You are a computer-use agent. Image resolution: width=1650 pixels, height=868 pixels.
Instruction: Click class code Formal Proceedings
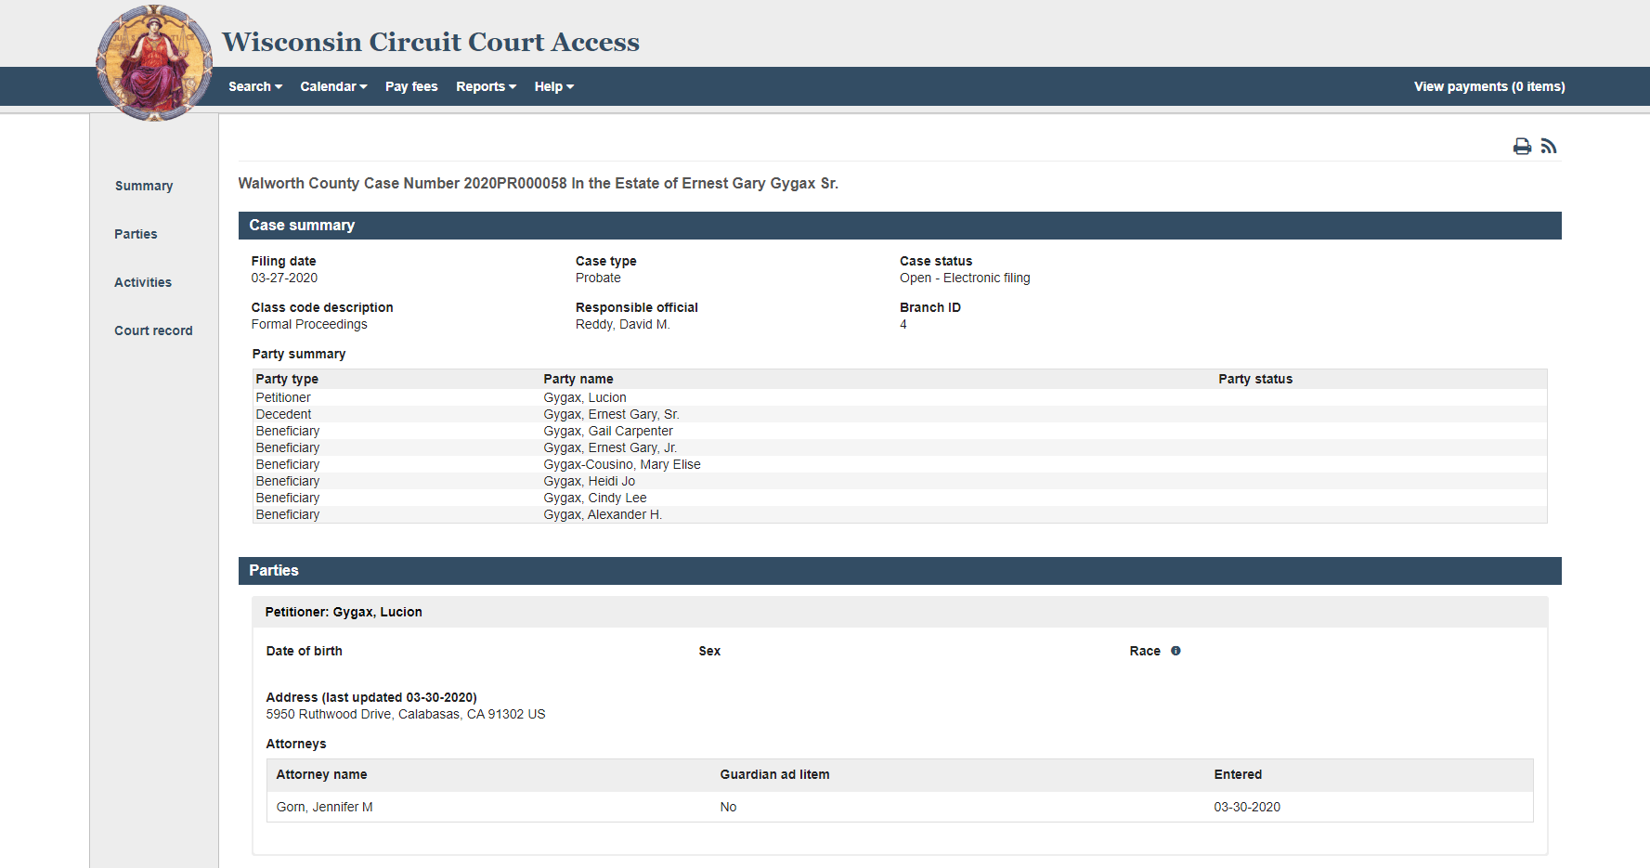point(309,324)
